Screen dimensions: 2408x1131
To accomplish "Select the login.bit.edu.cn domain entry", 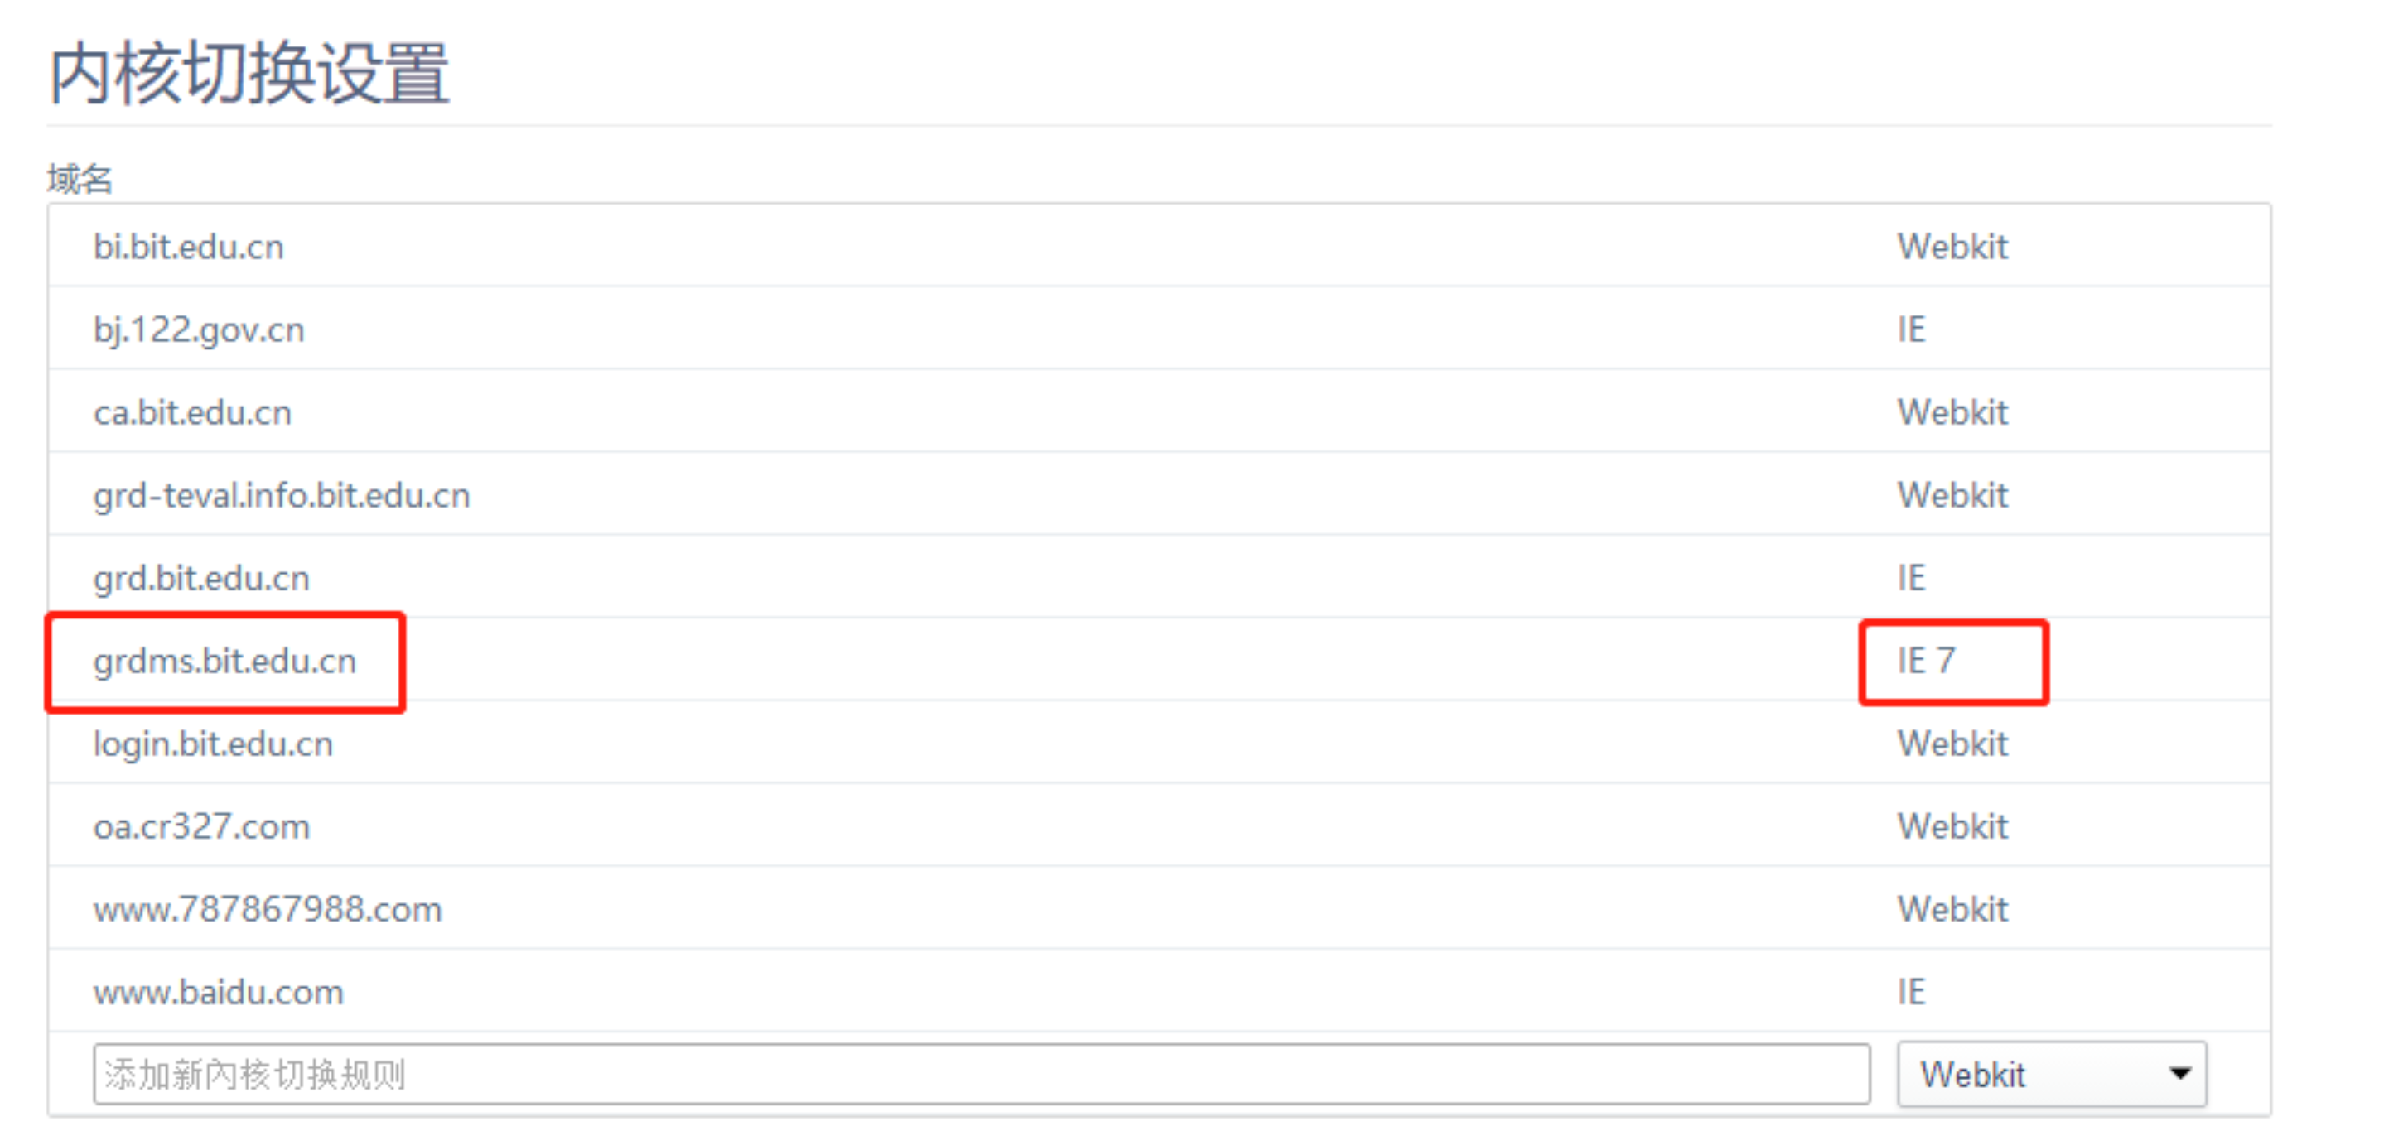I will 213,744.
